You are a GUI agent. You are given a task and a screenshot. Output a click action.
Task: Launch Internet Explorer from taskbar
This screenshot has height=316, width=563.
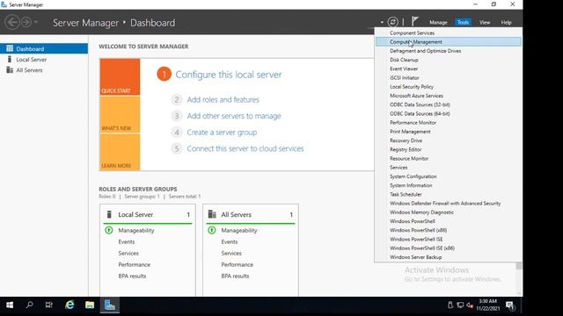(69, 305)
